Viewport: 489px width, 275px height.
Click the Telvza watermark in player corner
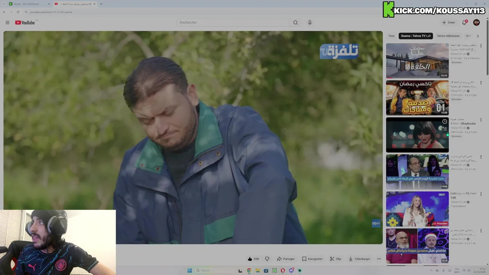point(376,223)
